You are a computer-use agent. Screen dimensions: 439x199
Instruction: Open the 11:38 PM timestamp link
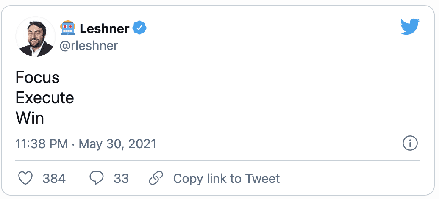coord(42,144)
